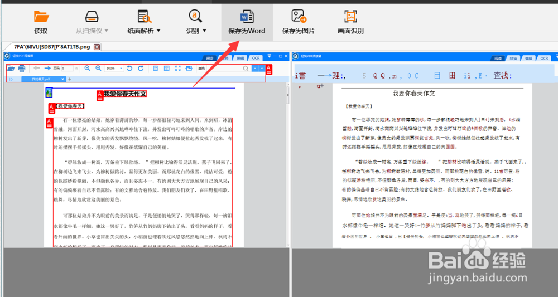The width and height of the screenshot is (558, 297).
Task: Click the zoom in magnifier in left pane
Action: (98, 68)
